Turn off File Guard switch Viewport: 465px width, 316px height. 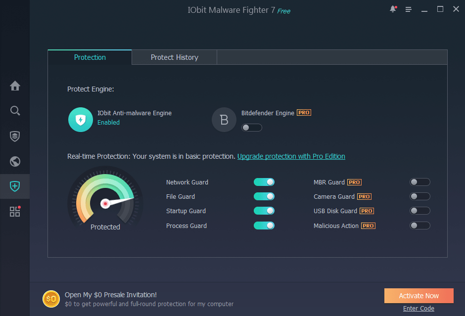[264, 196]
